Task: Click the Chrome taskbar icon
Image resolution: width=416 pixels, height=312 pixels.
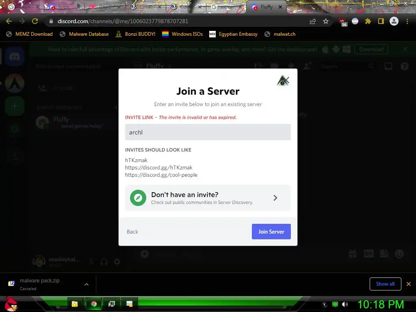Action: 94,304
